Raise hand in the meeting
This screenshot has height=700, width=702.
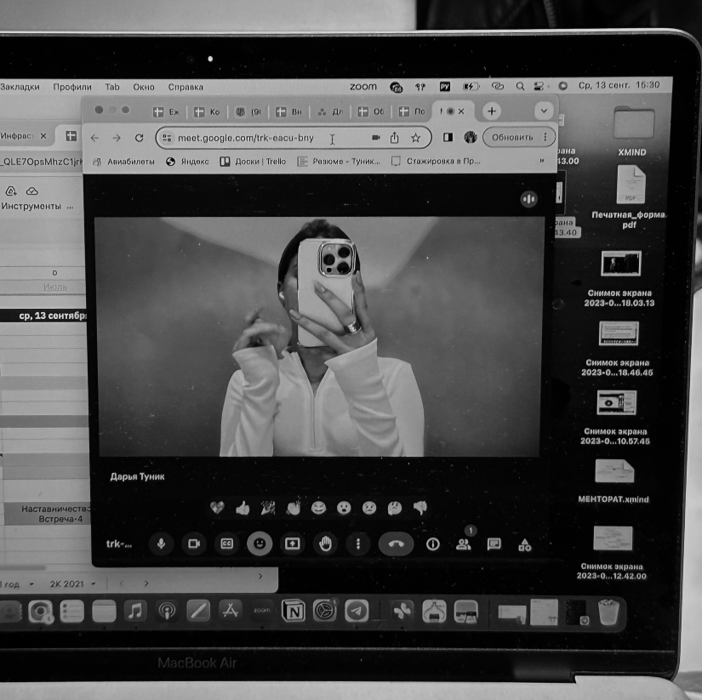tap(325, 543)
